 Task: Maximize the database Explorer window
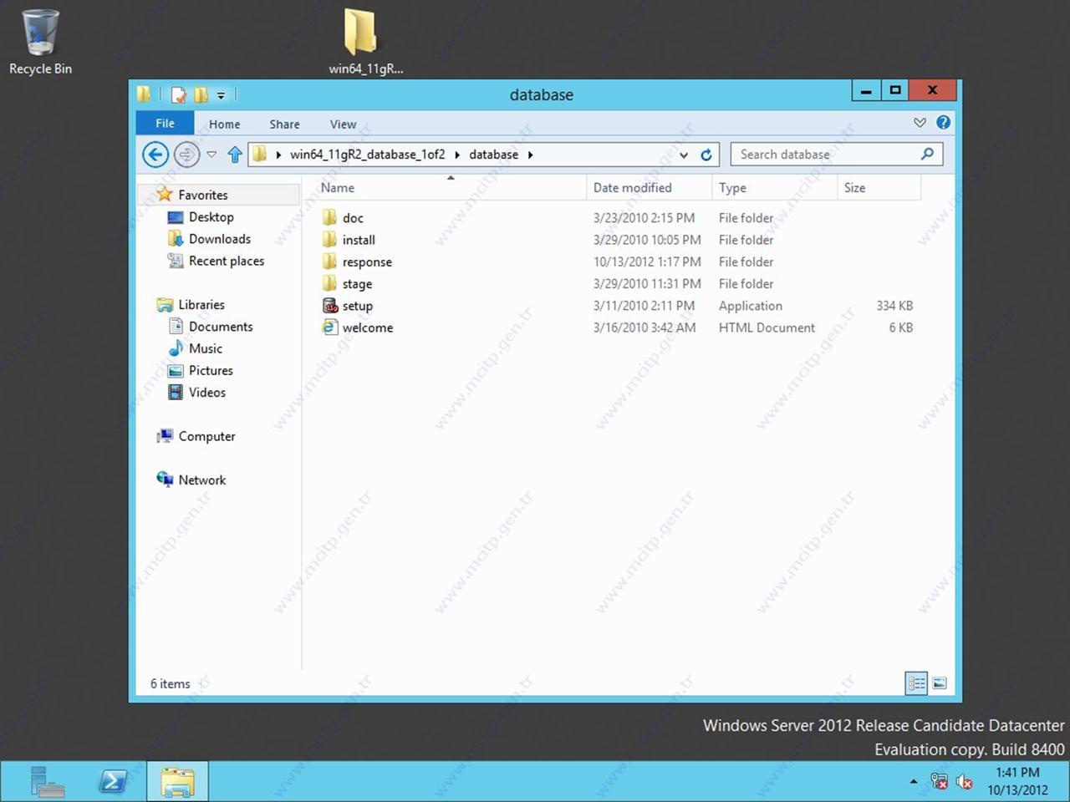coord(894,90)
